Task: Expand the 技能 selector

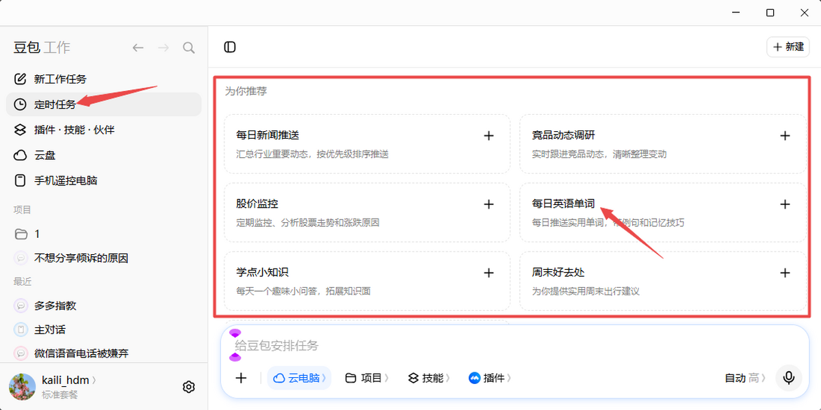Action: [429, 378]
